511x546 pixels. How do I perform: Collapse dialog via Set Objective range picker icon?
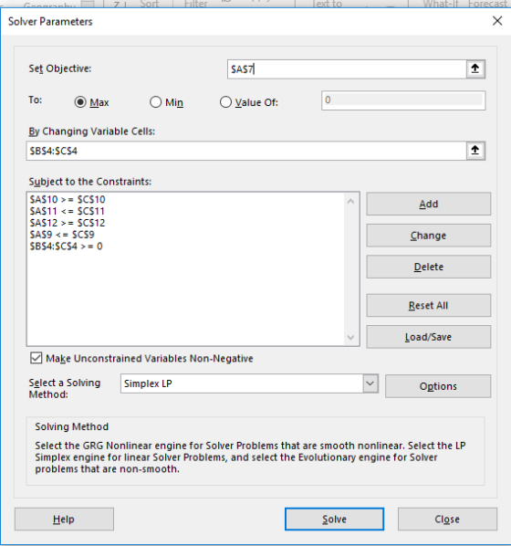pyautogui.click(x=475, y=69)
